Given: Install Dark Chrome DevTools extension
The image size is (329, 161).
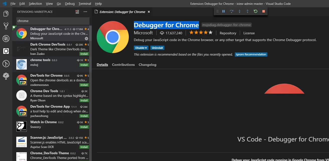Looking at the screenshot, I should pyautogui.click(x=84, y=54).
